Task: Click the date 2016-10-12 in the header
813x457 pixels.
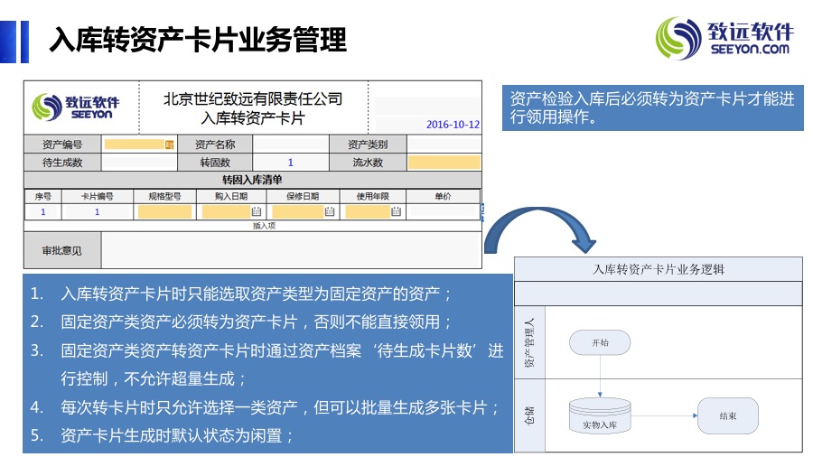Action: click(x=453, y=125)
